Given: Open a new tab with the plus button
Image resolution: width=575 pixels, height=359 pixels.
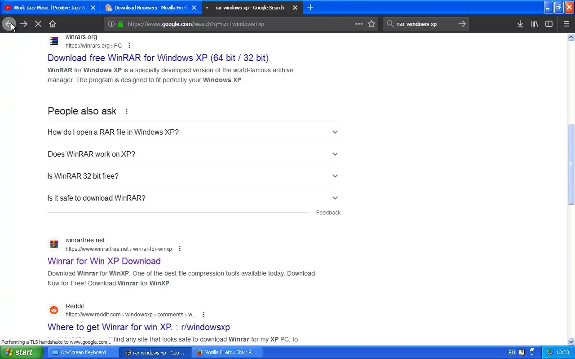Looking at the screenshot, I should pyautogui.click(x=310, y=7).
